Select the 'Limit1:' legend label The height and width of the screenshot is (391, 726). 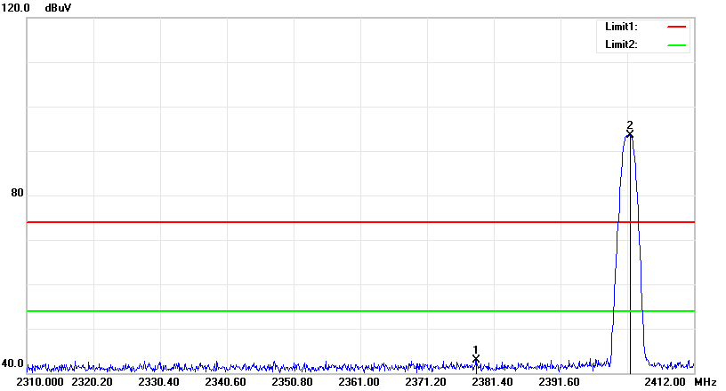(621, 27)
